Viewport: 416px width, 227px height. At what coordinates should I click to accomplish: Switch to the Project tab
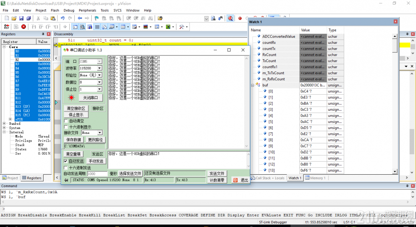(10, 178)
